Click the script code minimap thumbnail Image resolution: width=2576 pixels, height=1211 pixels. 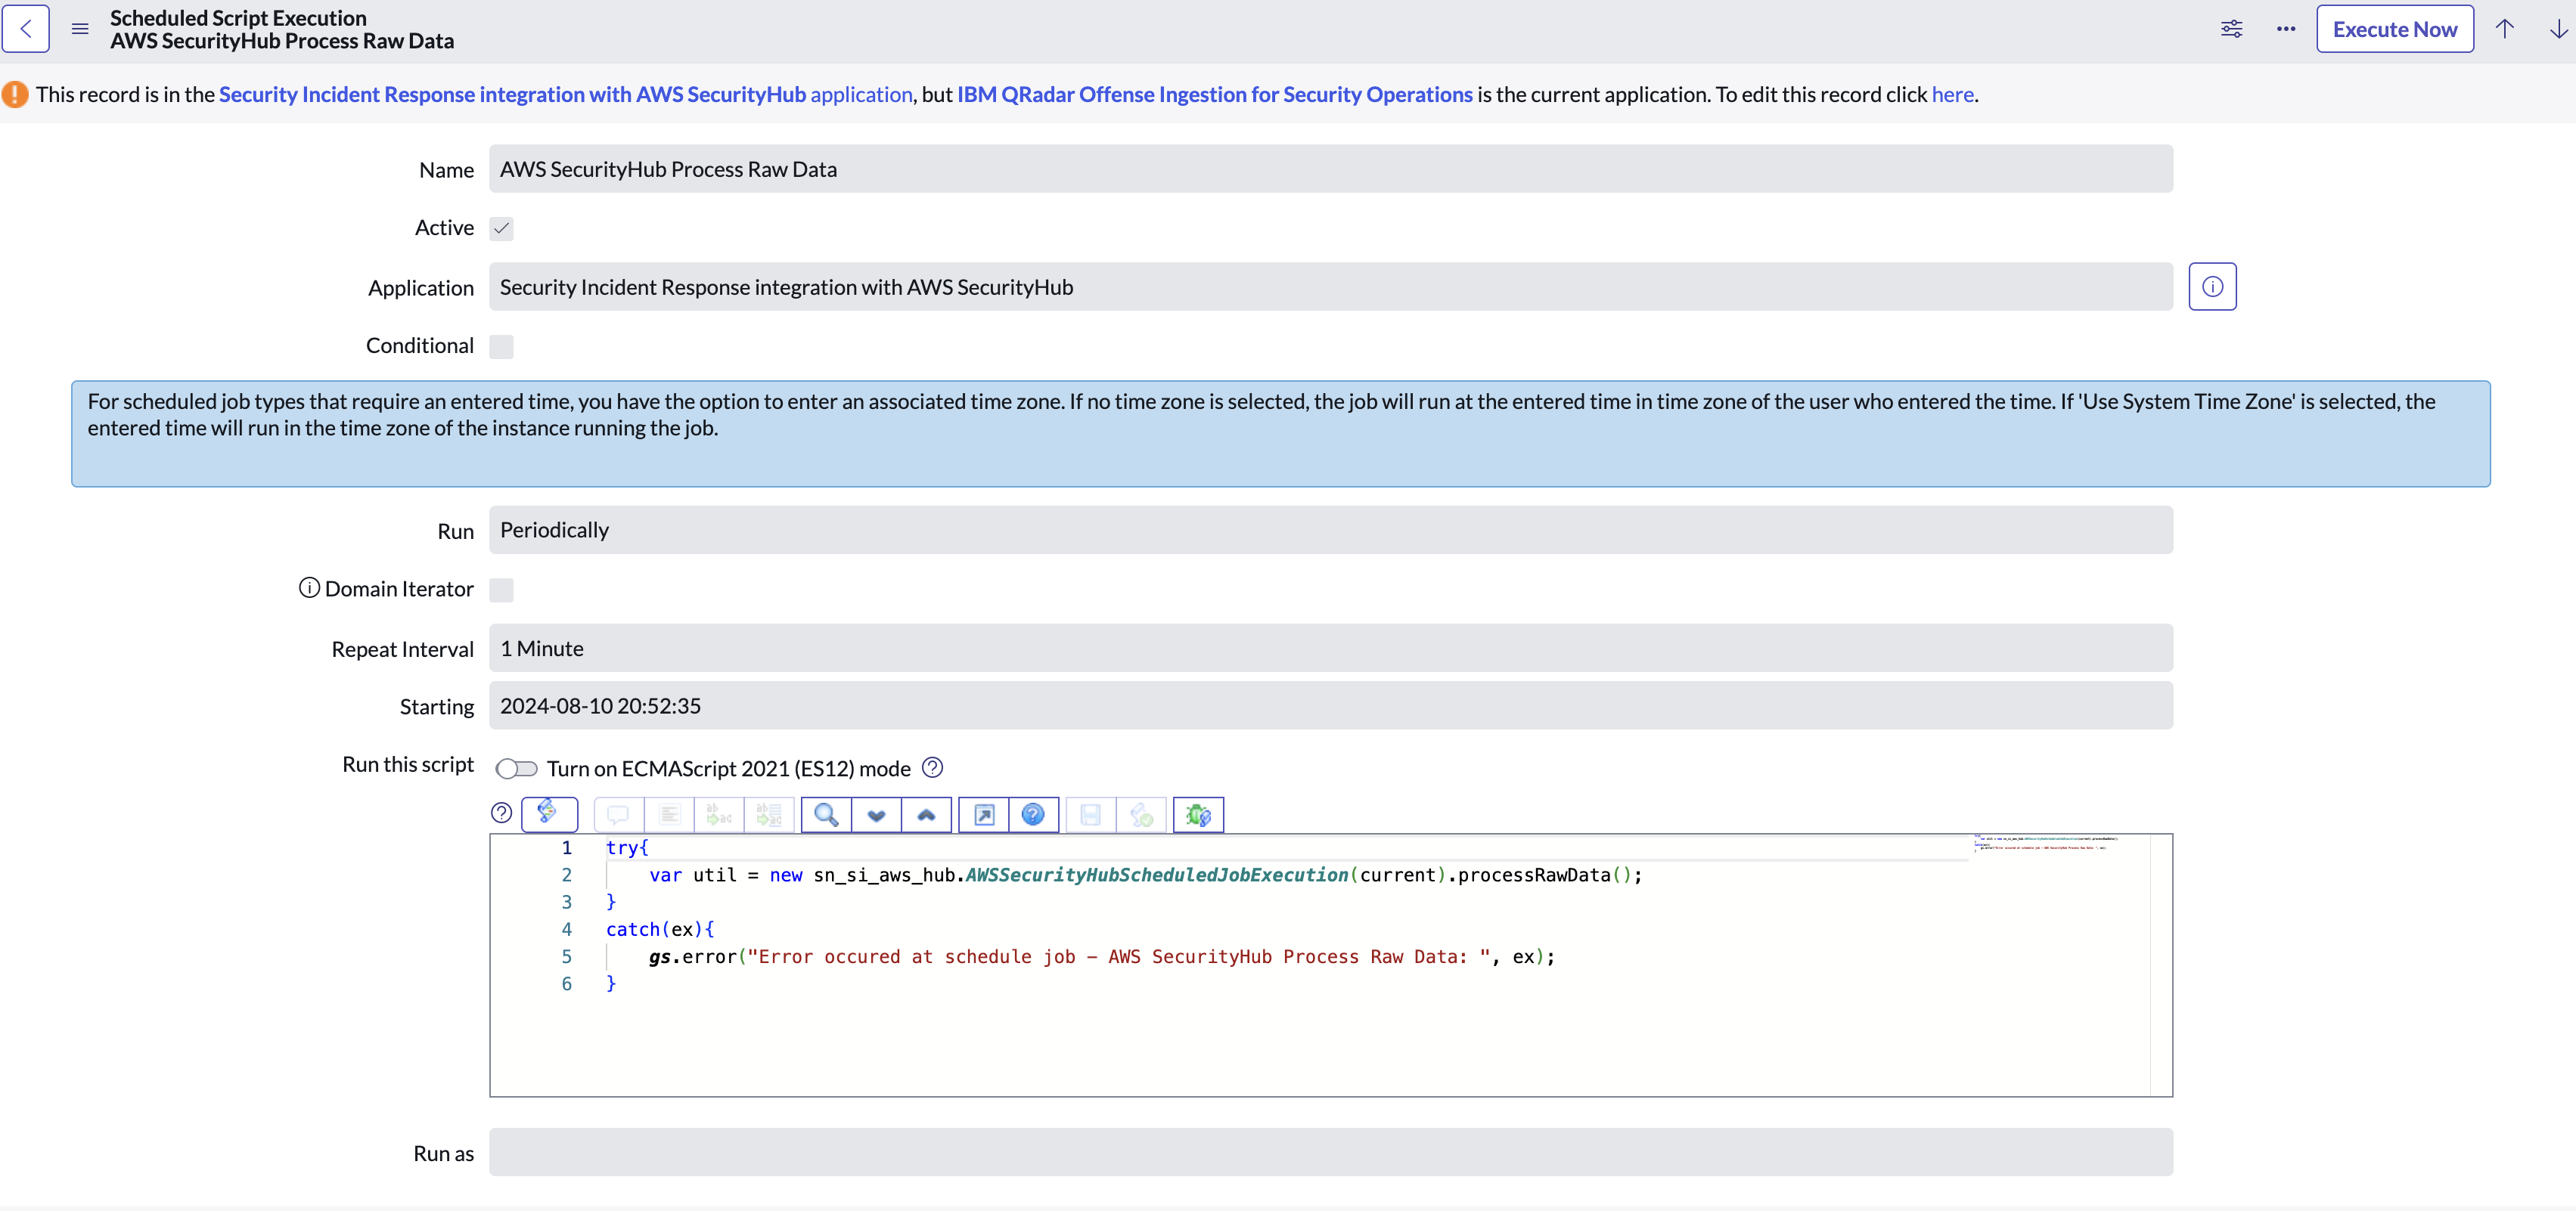[x=2045, y=844]
